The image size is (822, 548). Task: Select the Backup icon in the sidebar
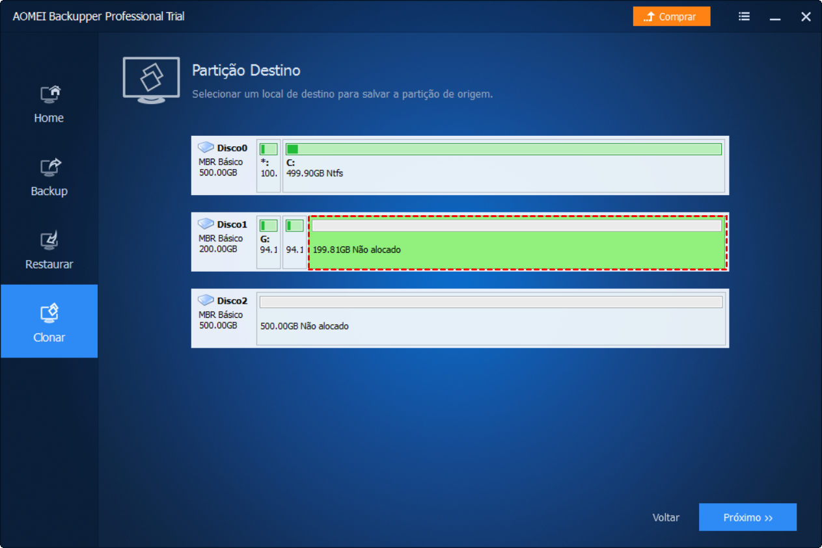[x=49, y=173]
